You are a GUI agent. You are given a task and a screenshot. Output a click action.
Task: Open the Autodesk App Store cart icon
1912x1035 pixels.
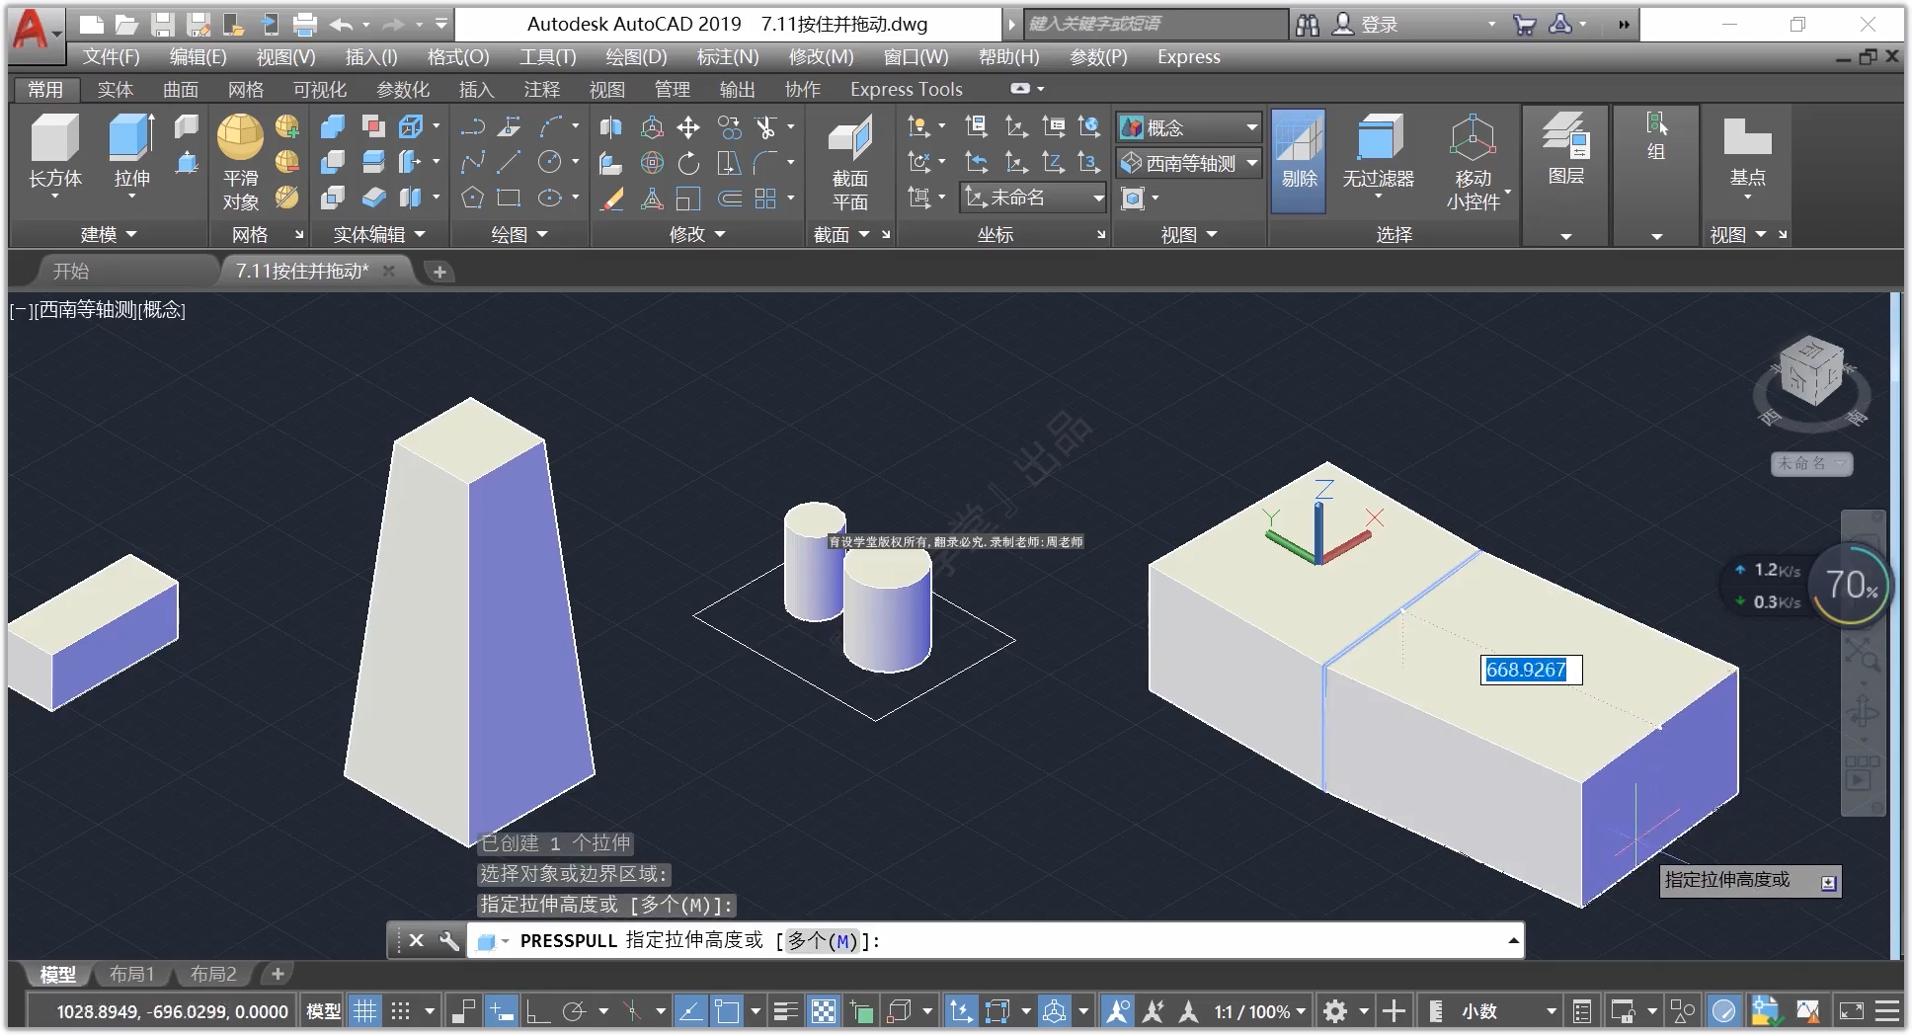(1524, 25)
